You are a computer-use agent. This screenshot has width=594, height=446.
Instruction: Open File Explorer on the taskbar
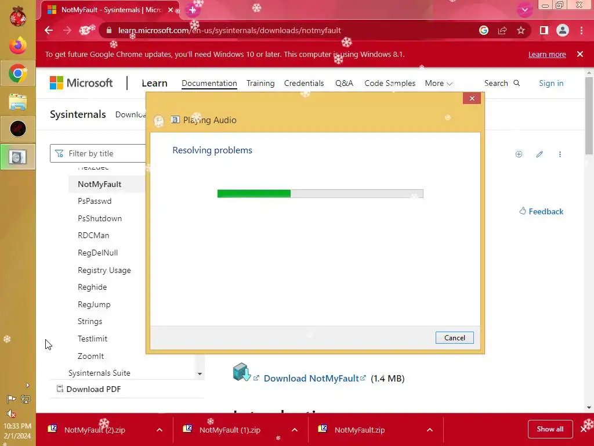click(x=18, y=102)
